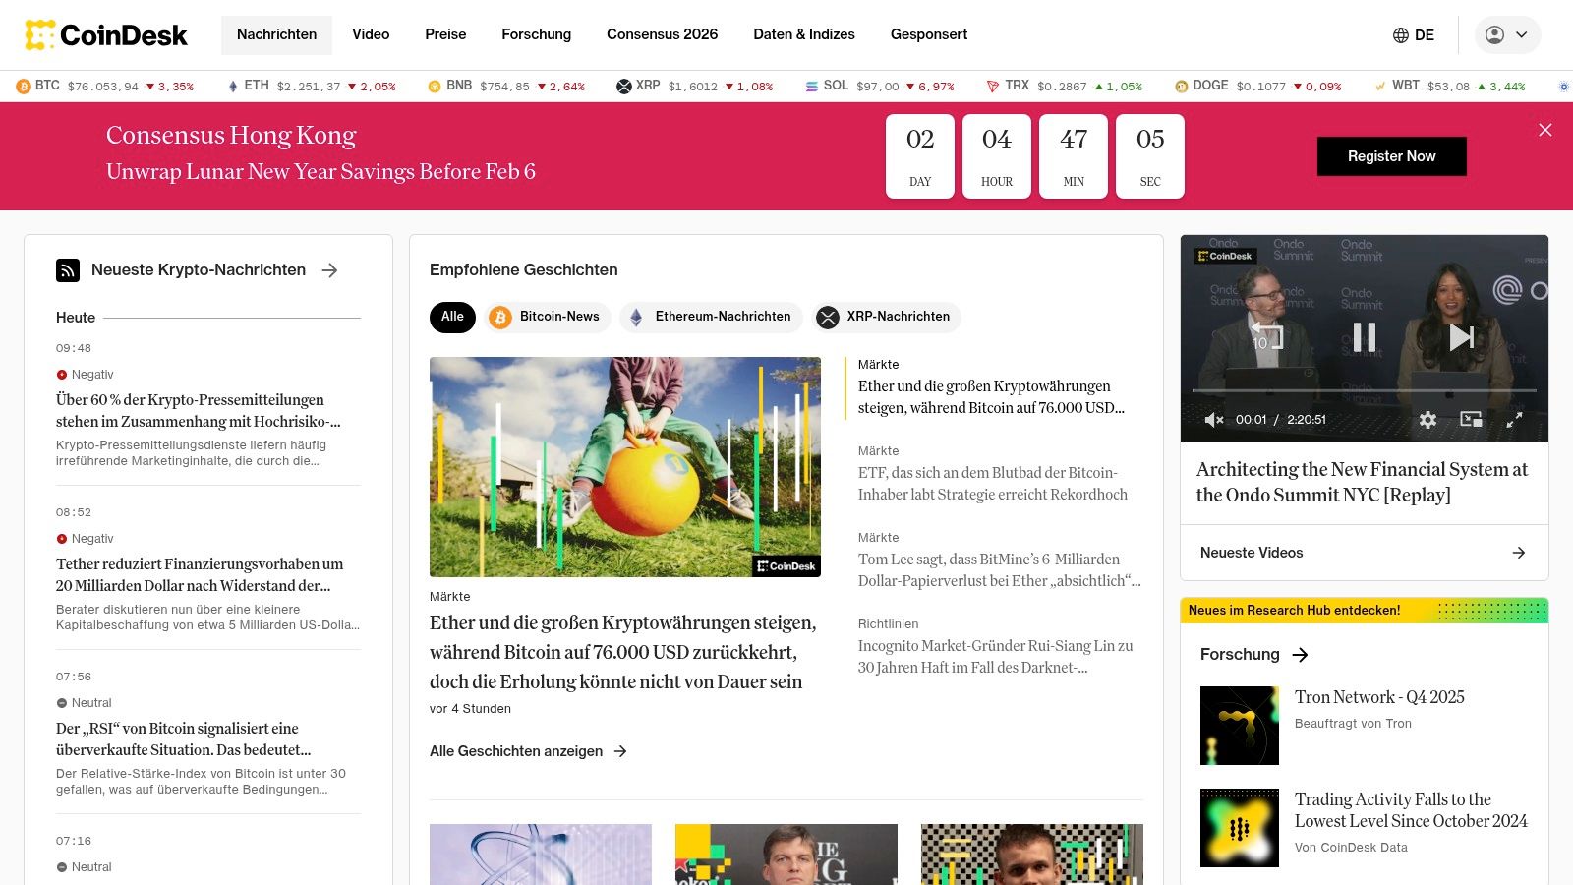Open picture-in-picture mode on the video

[x=1473, y=420]
